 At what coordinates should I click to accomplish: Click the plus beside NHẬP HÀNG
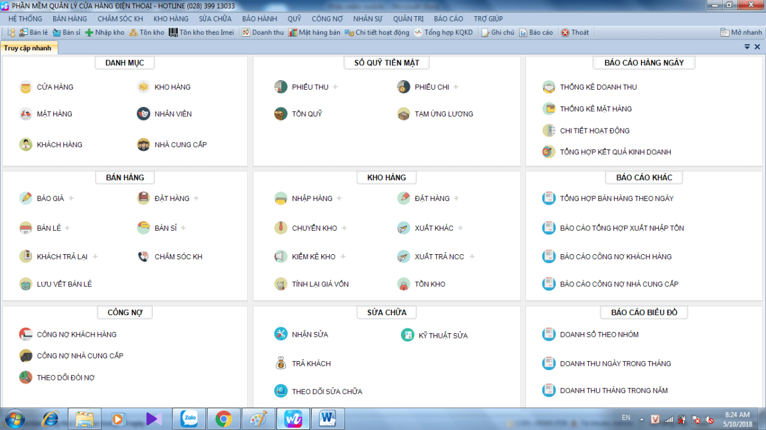[339, 199]
